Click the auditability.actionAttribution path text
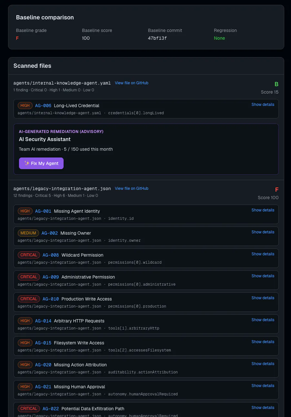This screenshot has height=417, width=291. coord(143,372)
